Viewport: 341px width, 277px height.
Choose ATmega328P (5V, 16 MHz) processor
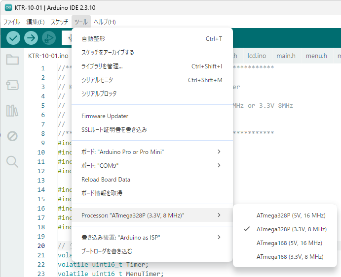click(285, 215)
